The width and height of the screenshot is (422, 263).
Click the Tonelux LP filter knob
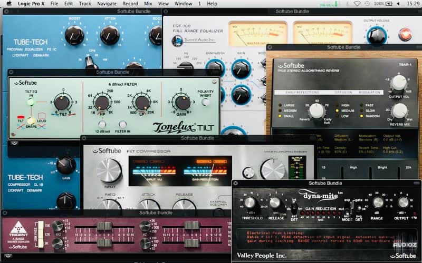pos(142,103)
